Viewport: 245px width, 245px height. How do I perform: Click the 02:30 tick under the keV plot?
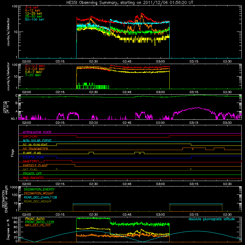93,62
